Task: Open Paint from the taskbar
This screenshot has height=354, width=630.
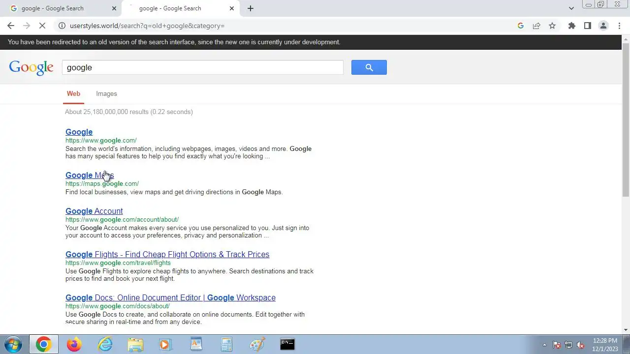Action: (x=257, y=344)
